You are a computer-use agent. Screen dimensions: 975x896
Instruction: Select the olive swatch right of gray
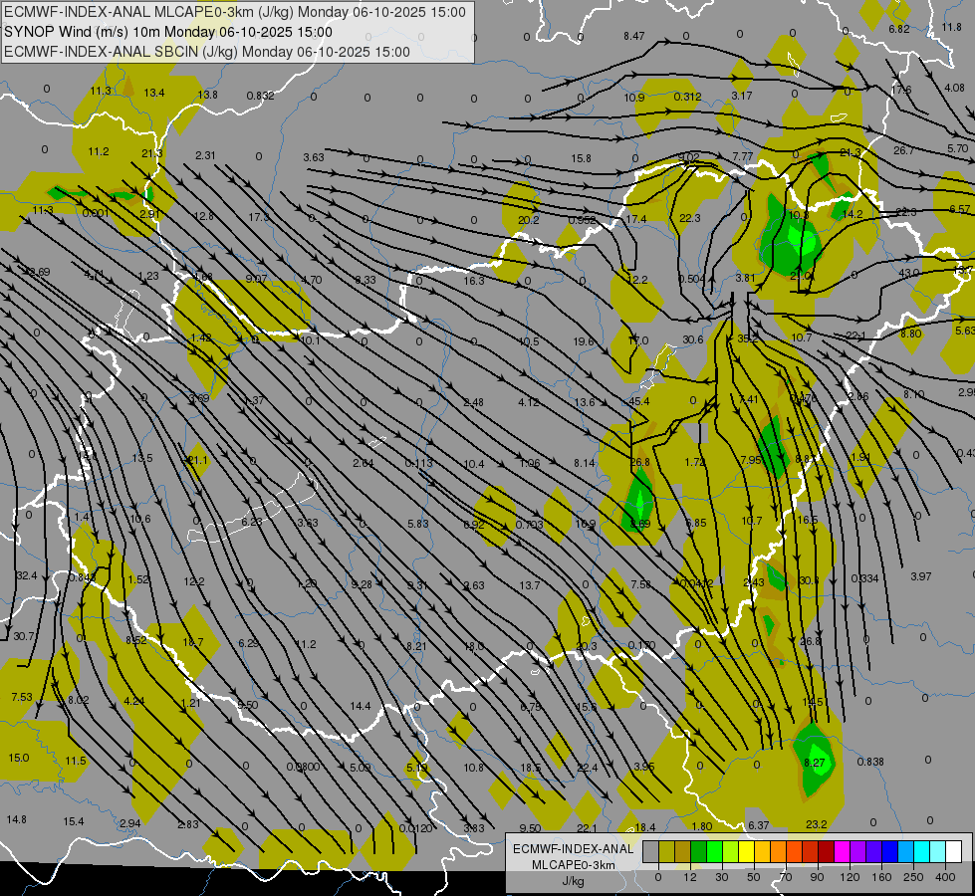coord(666,851)
